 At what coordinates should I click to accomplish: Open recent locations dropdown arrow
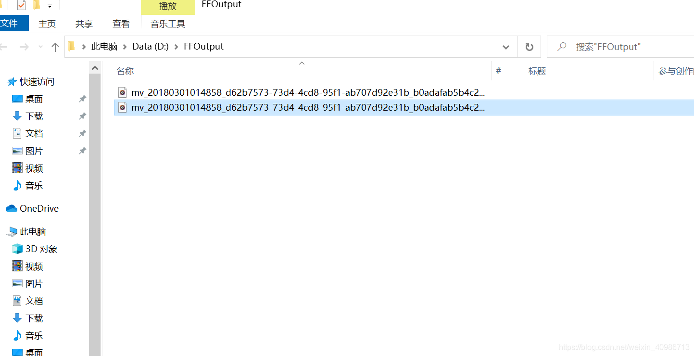click(40, 47)
